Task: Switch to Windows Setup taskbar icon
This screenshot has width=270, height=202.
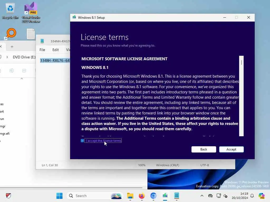Action: [x=165, y=196]
